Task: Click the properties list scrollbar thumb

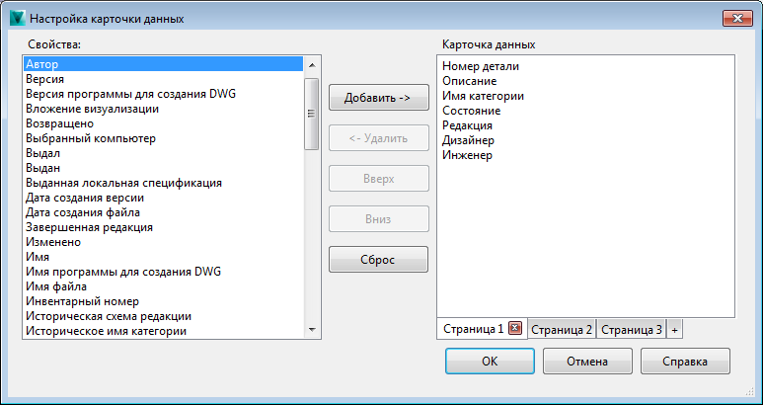Action: click(x=312, y=114)
